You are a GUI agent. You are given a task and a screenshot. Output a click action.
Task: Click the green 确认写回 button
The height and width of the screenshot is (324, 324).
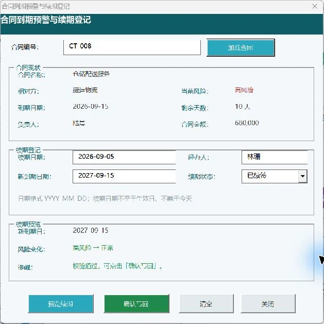point(137,304)
